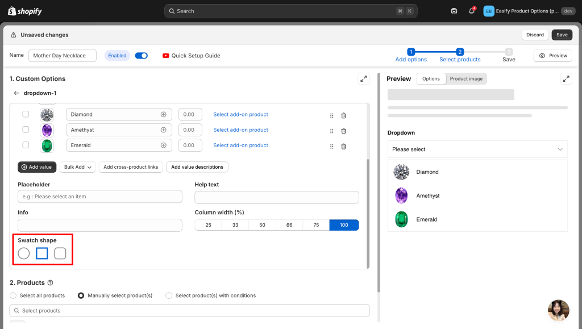
Task: Click the Placeholder input field
Action: pyautogui.click(x=100, y=197)
